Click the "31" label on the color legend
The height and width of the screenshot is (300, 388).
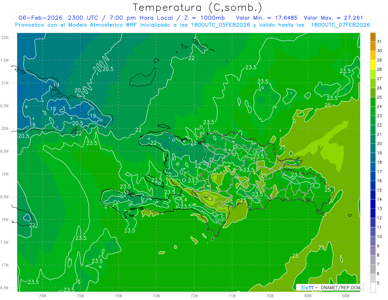click(x=379, y=41)
